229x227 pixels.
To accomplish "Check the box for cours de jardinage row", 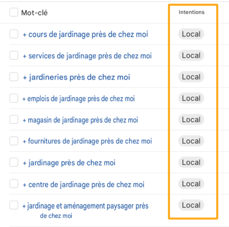I will point(14,34).
